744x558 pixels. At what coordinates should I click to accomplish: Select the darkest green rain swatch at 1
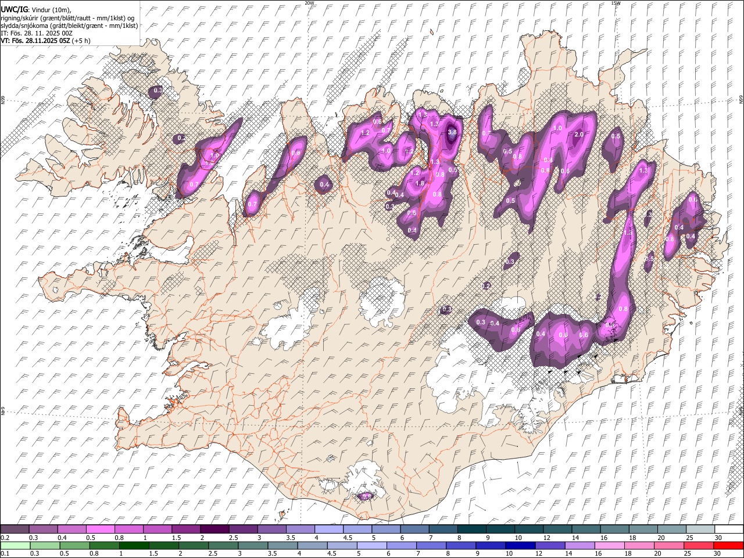point(134,546)
